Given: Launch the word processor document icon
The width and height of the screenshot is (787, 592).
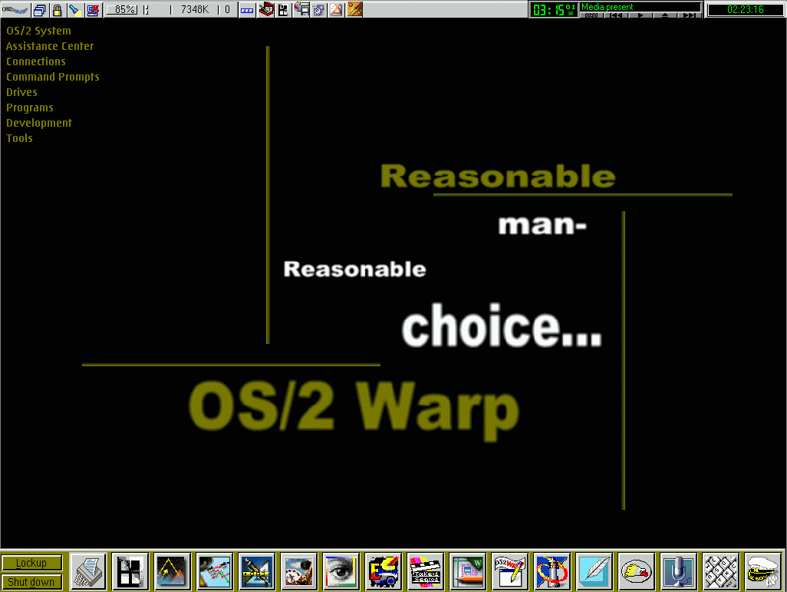Looking at the screenshot, I should [x=468, y=571].
